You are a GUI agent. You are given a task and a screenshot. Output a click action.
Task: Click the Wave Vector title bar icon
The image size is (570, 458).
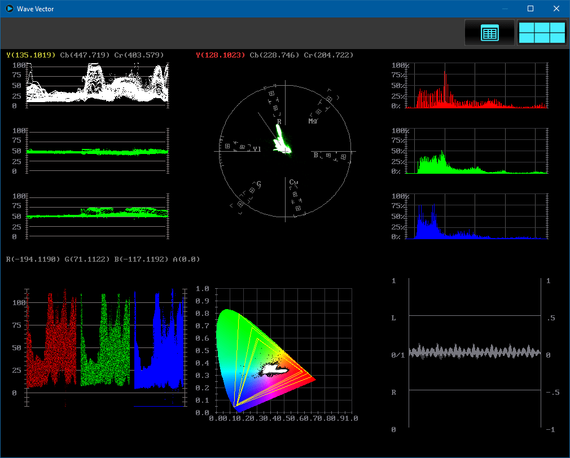(x=8, y=8)
